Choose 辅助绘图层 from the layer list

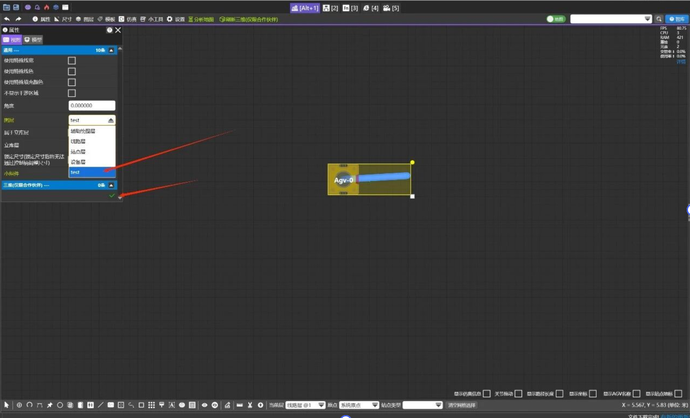point(92,131)
